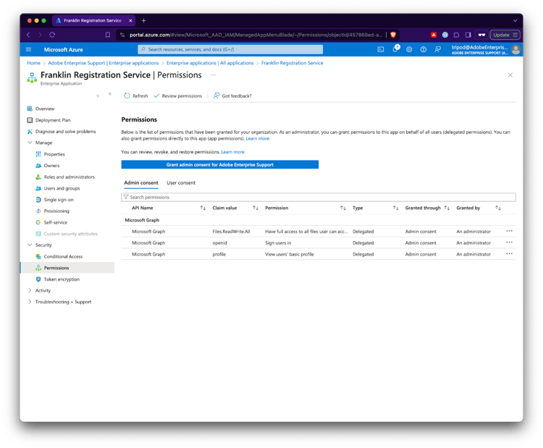Click the Search permissions field
Image resolution: width=543 pixels, height=448 pixels.
click(319, 197)
